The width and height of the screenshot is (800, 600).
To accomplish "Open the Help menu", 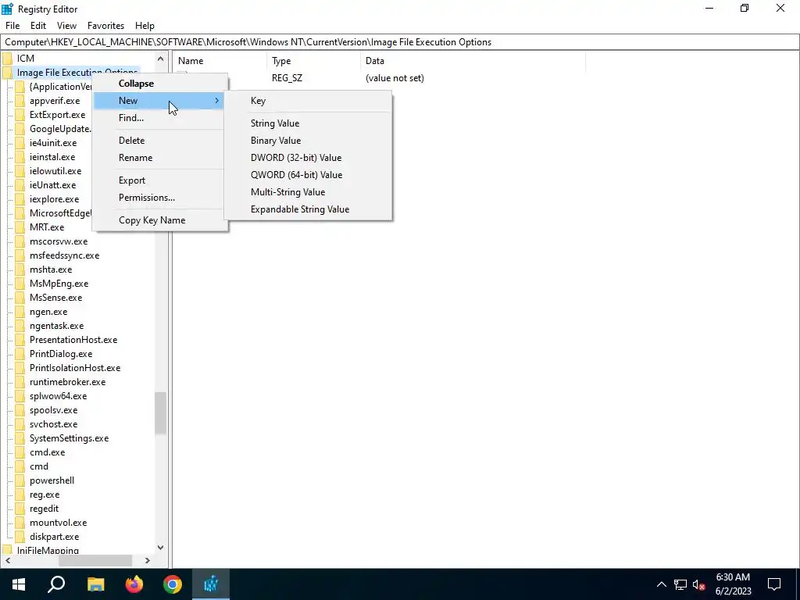I will coord(145,26).
